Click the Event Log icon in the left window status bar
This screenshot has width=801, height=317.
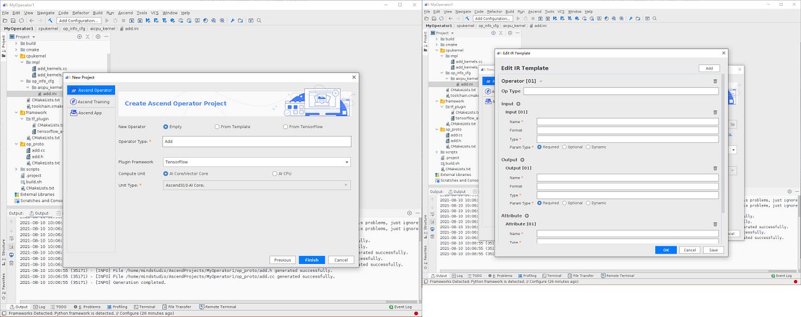(x=391, y=307)
